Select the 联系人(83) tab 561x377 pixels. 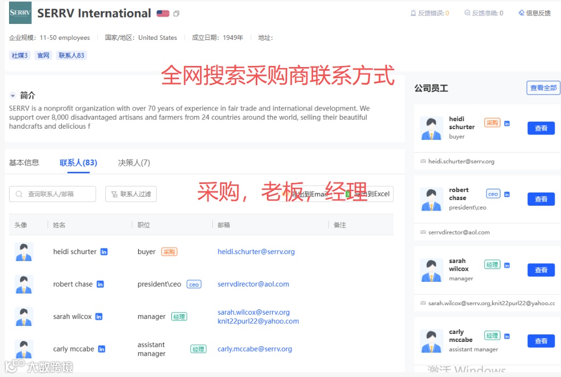78,163
